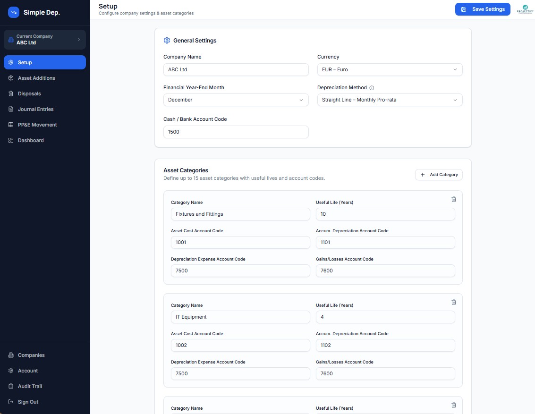The height and width of the screenshot is (414, 535).
Task: Open the Depreciation Method dropdown
Action: pos(390,100)
